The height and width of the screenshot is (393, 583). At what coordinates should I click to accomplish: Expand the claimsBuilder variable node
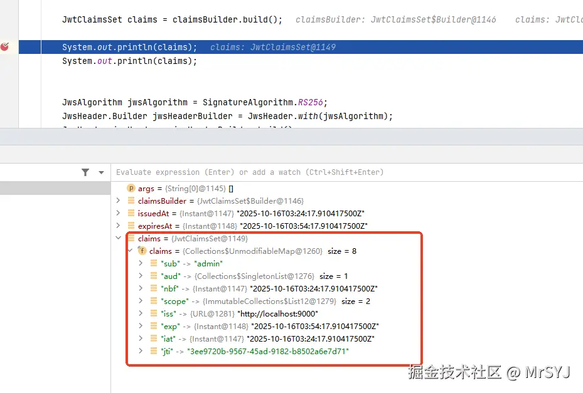click(x=118, y=201)
